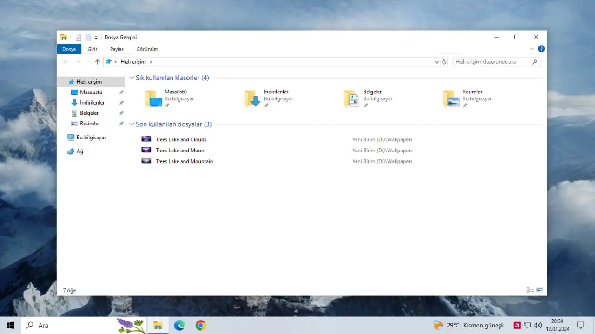Image resolution: width=595 pixels, height=334 pixels.
Task: Open Google Chrome from the taskbar
Action: [x=200, y=325]
